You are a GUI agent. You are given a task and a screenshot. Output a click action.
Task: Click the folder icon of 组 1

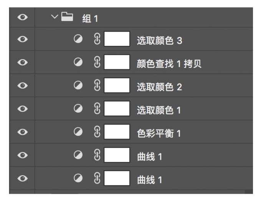(68, 17)
